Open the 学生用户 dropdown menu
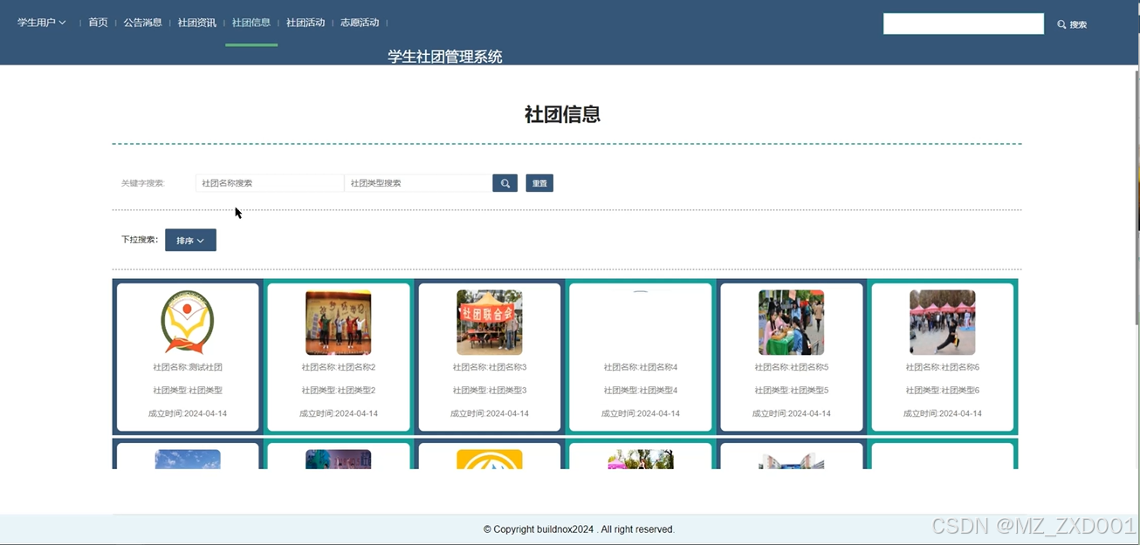Screen dimensions: 1140x545 pyautogui.click(x=41, y=23)
